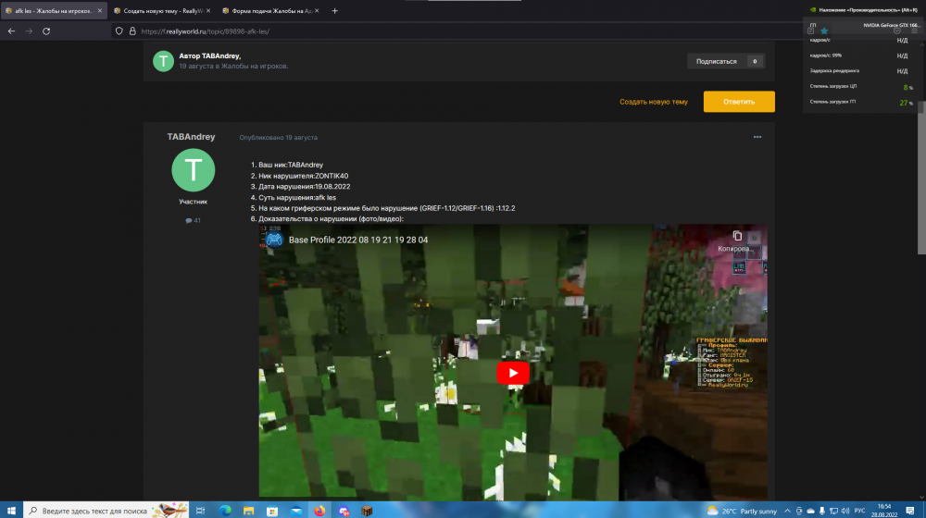Open a new browser tab
The width and height of the screenshot is (926, 518).
pos(335,10)
